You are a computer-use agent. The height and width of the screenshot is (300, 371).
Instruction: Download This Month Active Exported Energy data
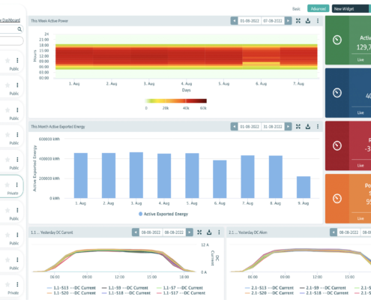click(308, 127)
